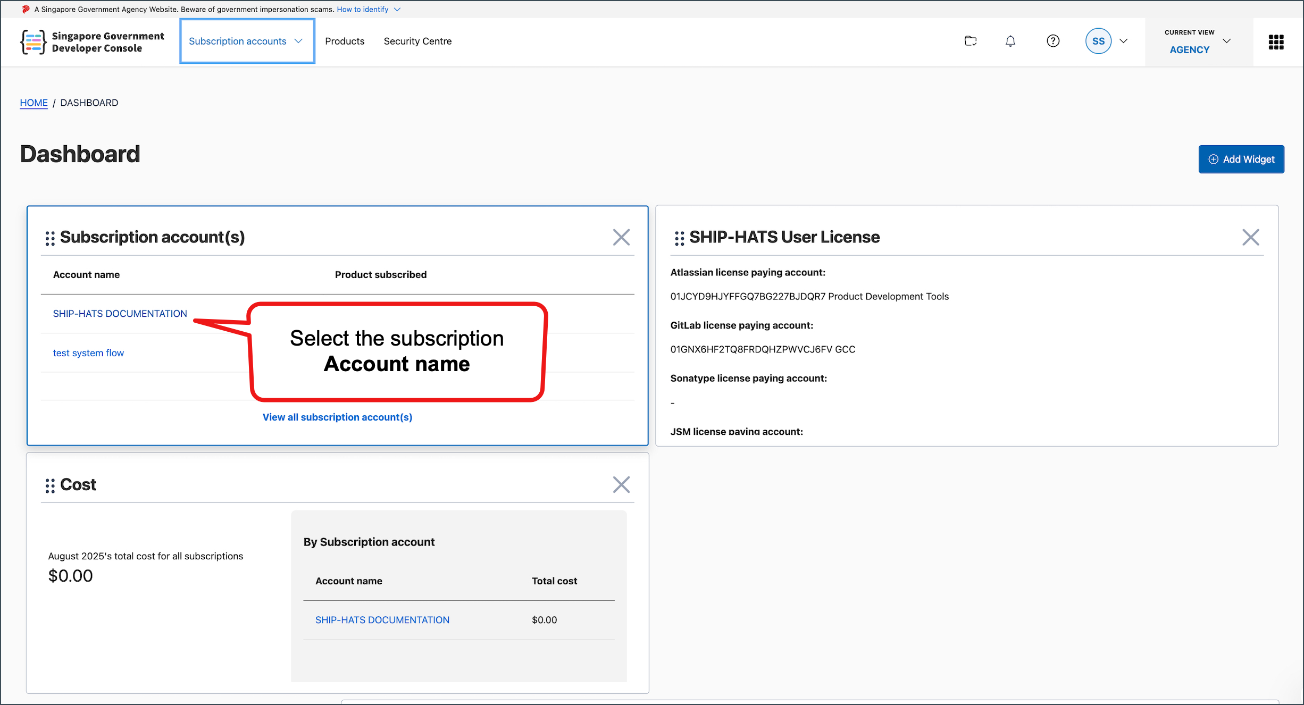Image resolution: width=1304 pixels, height=705 pixels.
Task: Click the help question mark icon
Action: (x=1053, y=41)
